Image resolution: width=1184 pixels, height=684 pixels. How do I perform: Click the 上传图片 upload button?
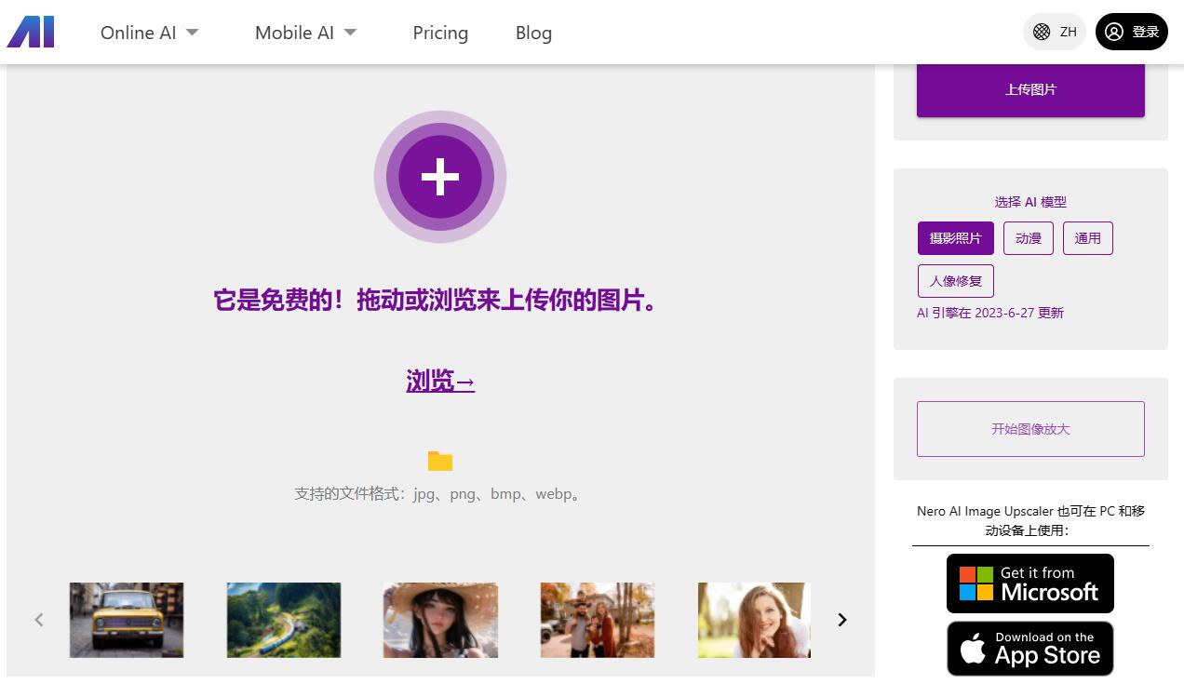(1030, 90)
